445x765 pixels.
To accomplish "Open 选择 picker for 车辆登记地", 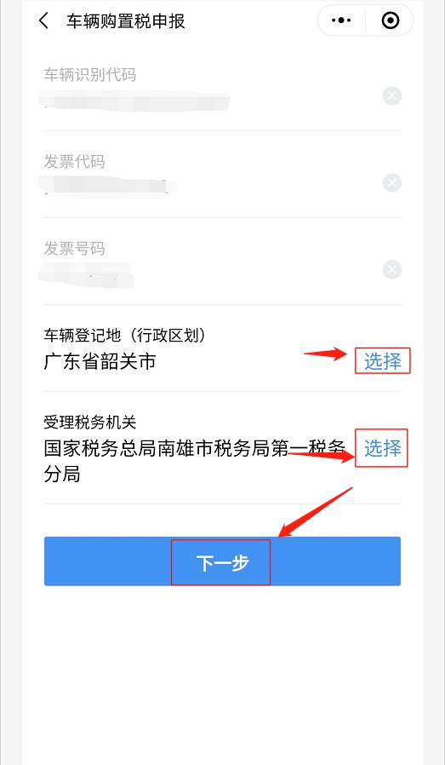I will pos(383,361).
